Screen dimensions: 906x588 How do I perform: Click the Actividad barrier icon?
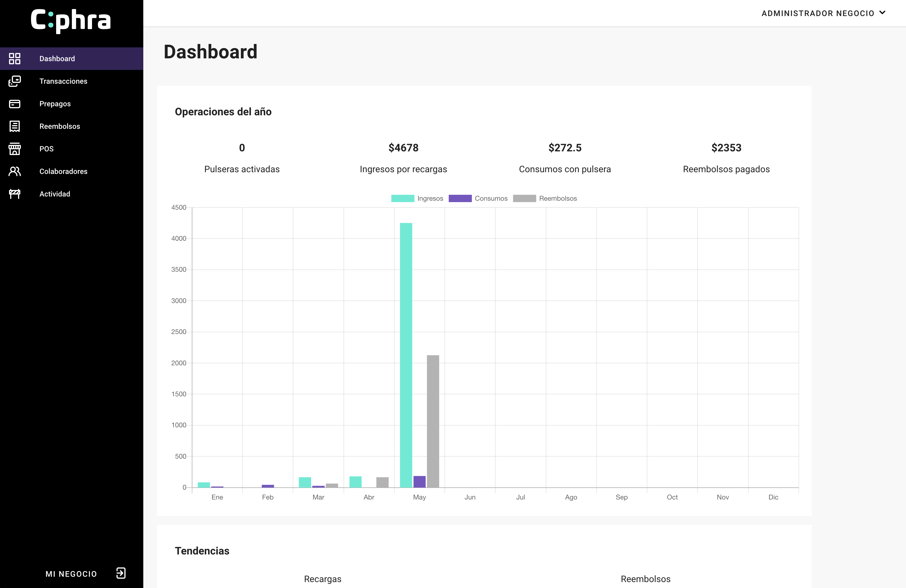[x=14, y=194]
